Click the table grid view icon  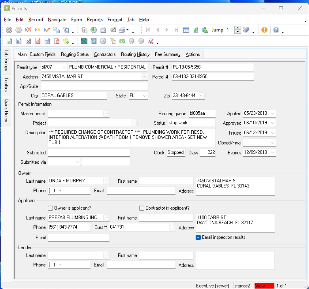click(186, 30)
